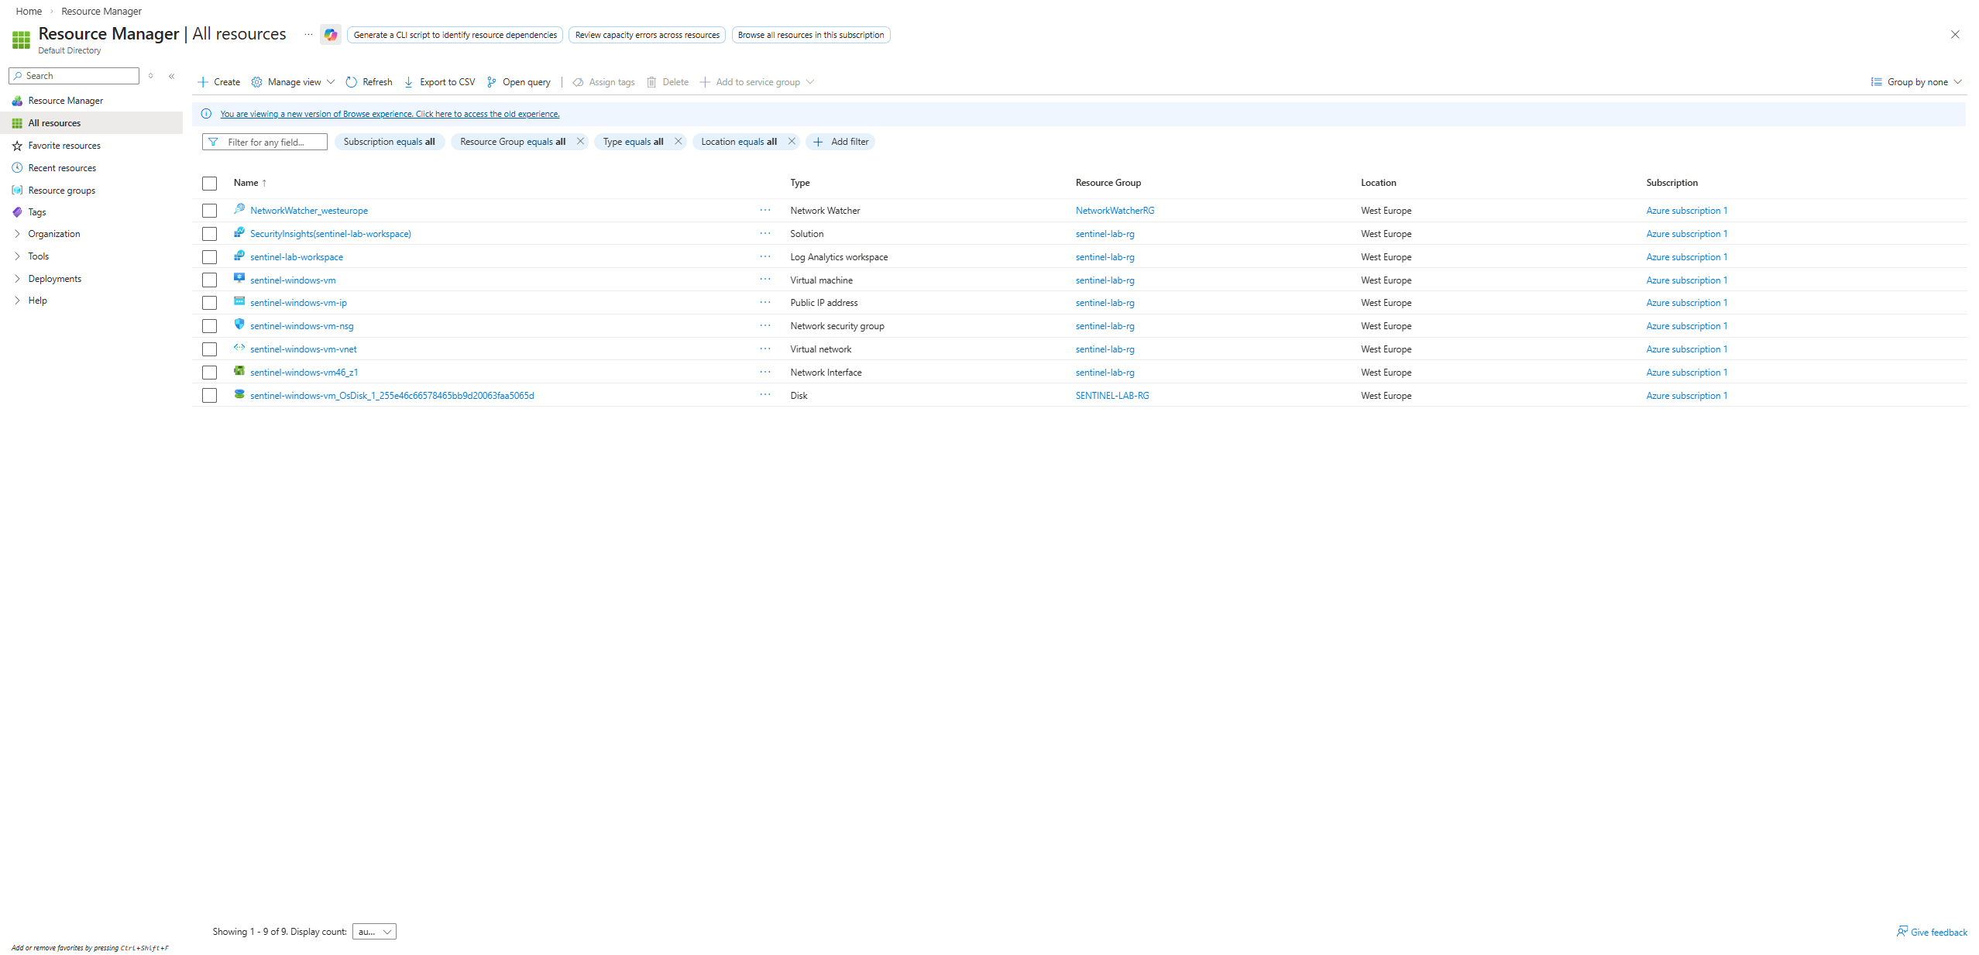
Task: Click the virtual machine icon next to sentinel-windows-vm
Action: pyautogui.click(x=239, y=279)
